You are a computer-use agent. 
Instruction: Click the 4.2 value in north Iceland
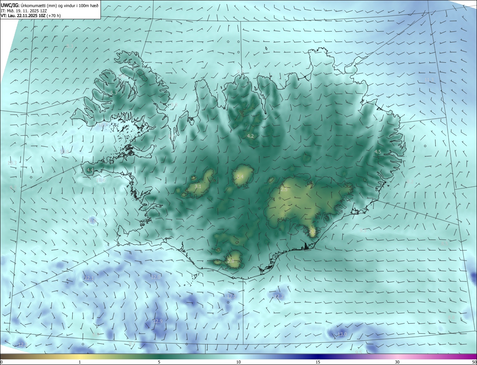(250, 136)
